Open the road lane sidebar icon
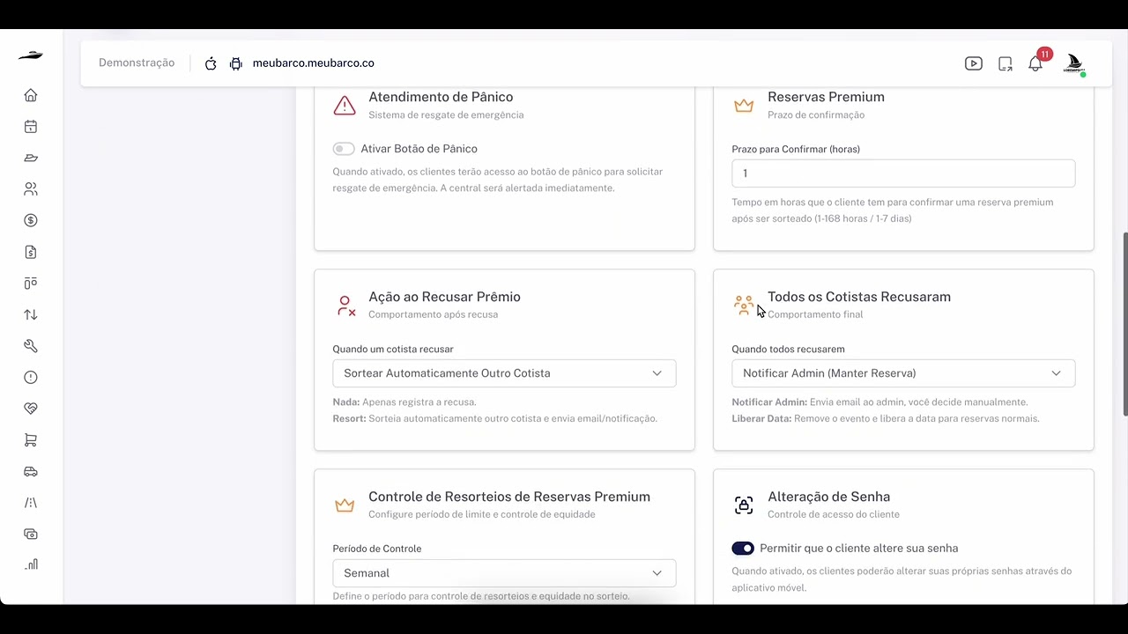The height and width of the screenshot is (634, 1128). 31,503
